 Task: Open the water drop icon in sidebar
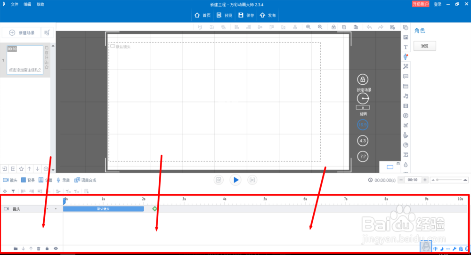point(406,165)
